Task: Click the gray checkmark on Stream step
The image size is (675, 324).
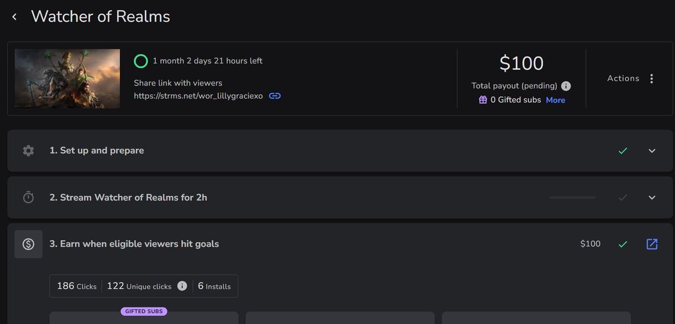Action: [623, 197]
